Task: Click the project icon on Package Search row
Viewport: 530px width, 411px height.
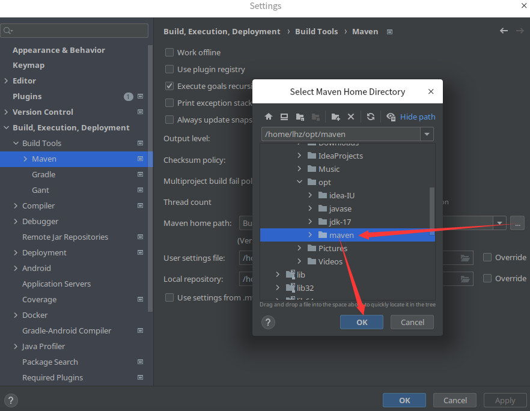Action: [x=140, y=362]
